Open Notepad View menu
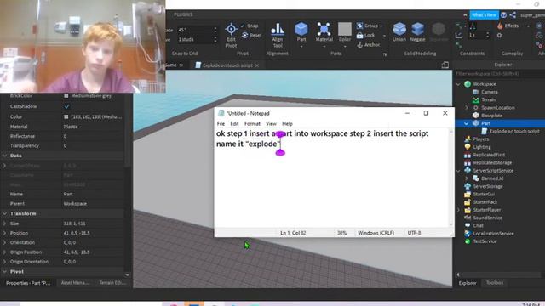 (x=271, y=124)
